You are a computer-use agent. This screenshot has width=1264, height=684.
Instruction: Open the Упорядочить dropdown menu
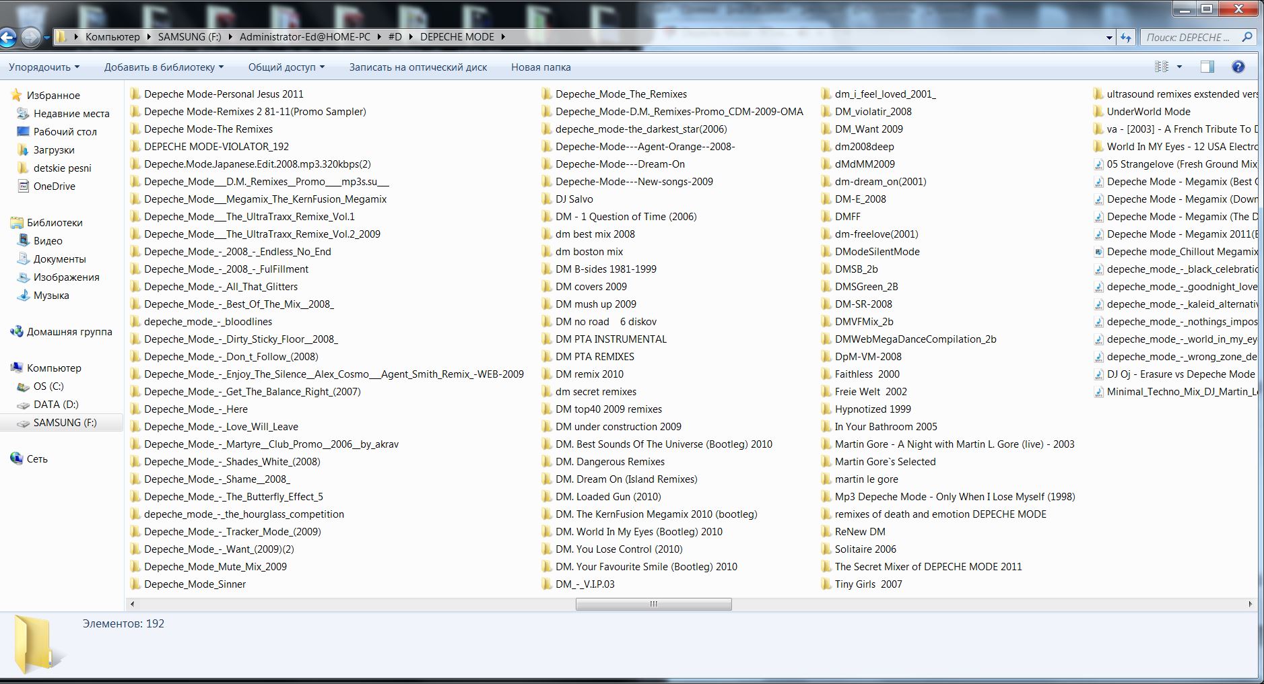(x=44, y=67)
